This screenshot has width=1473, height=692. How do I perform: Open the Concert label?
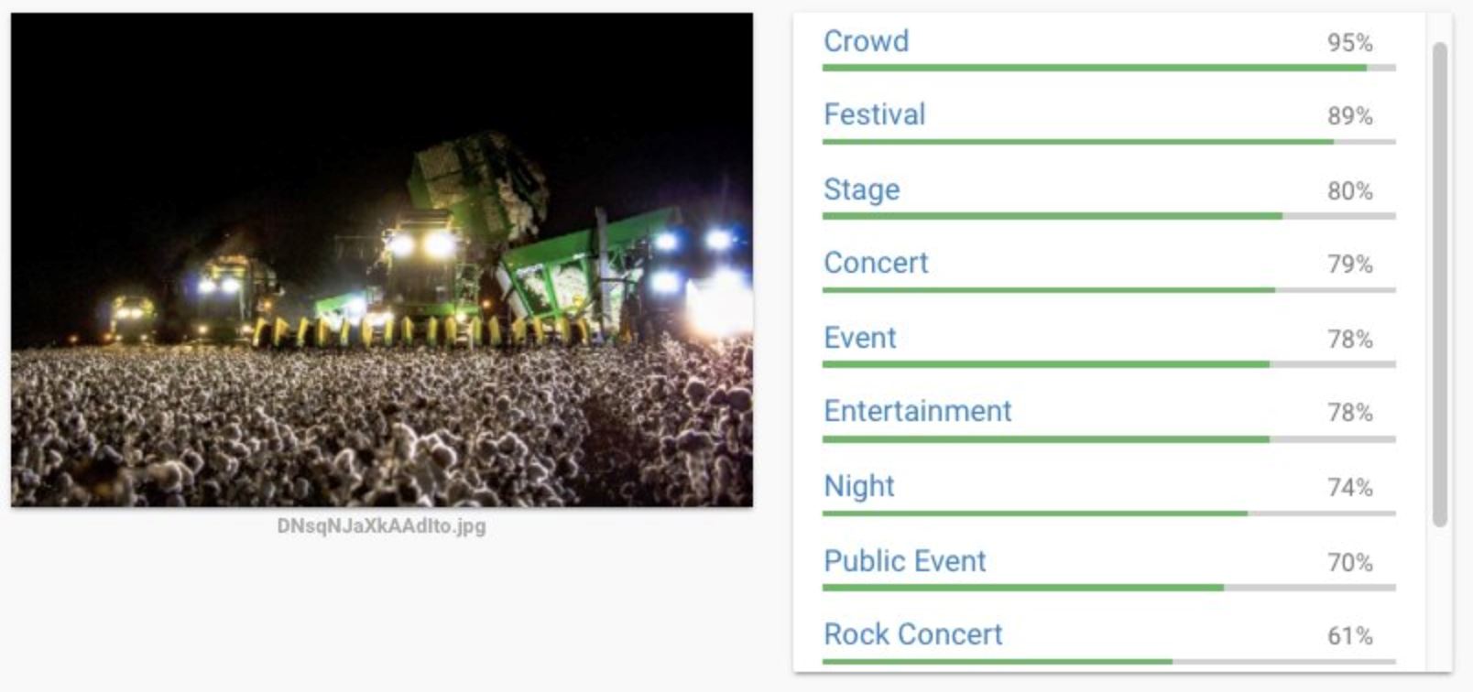pyautogui.click(x=876, y=264)
